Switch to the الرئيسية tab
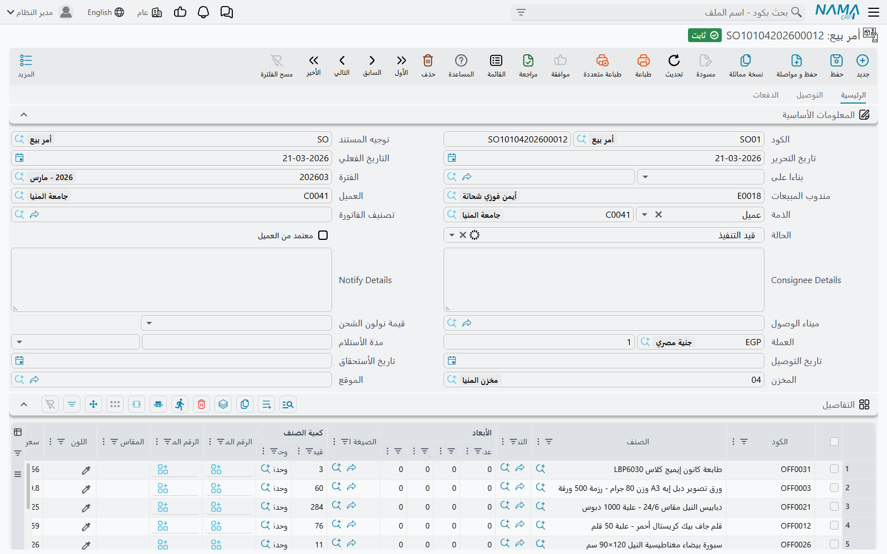The image size is (887, 554). pyautogui.click(x=853, y=95)
